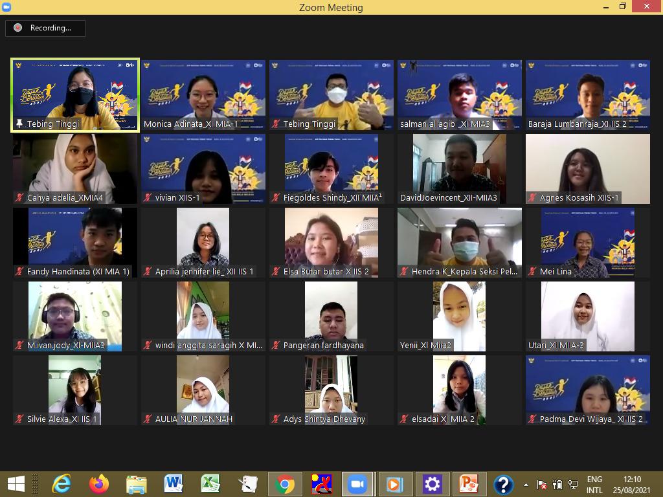663x497 pixels.
Task: Open Excel from the taskbar
Action: click(210, 484)
